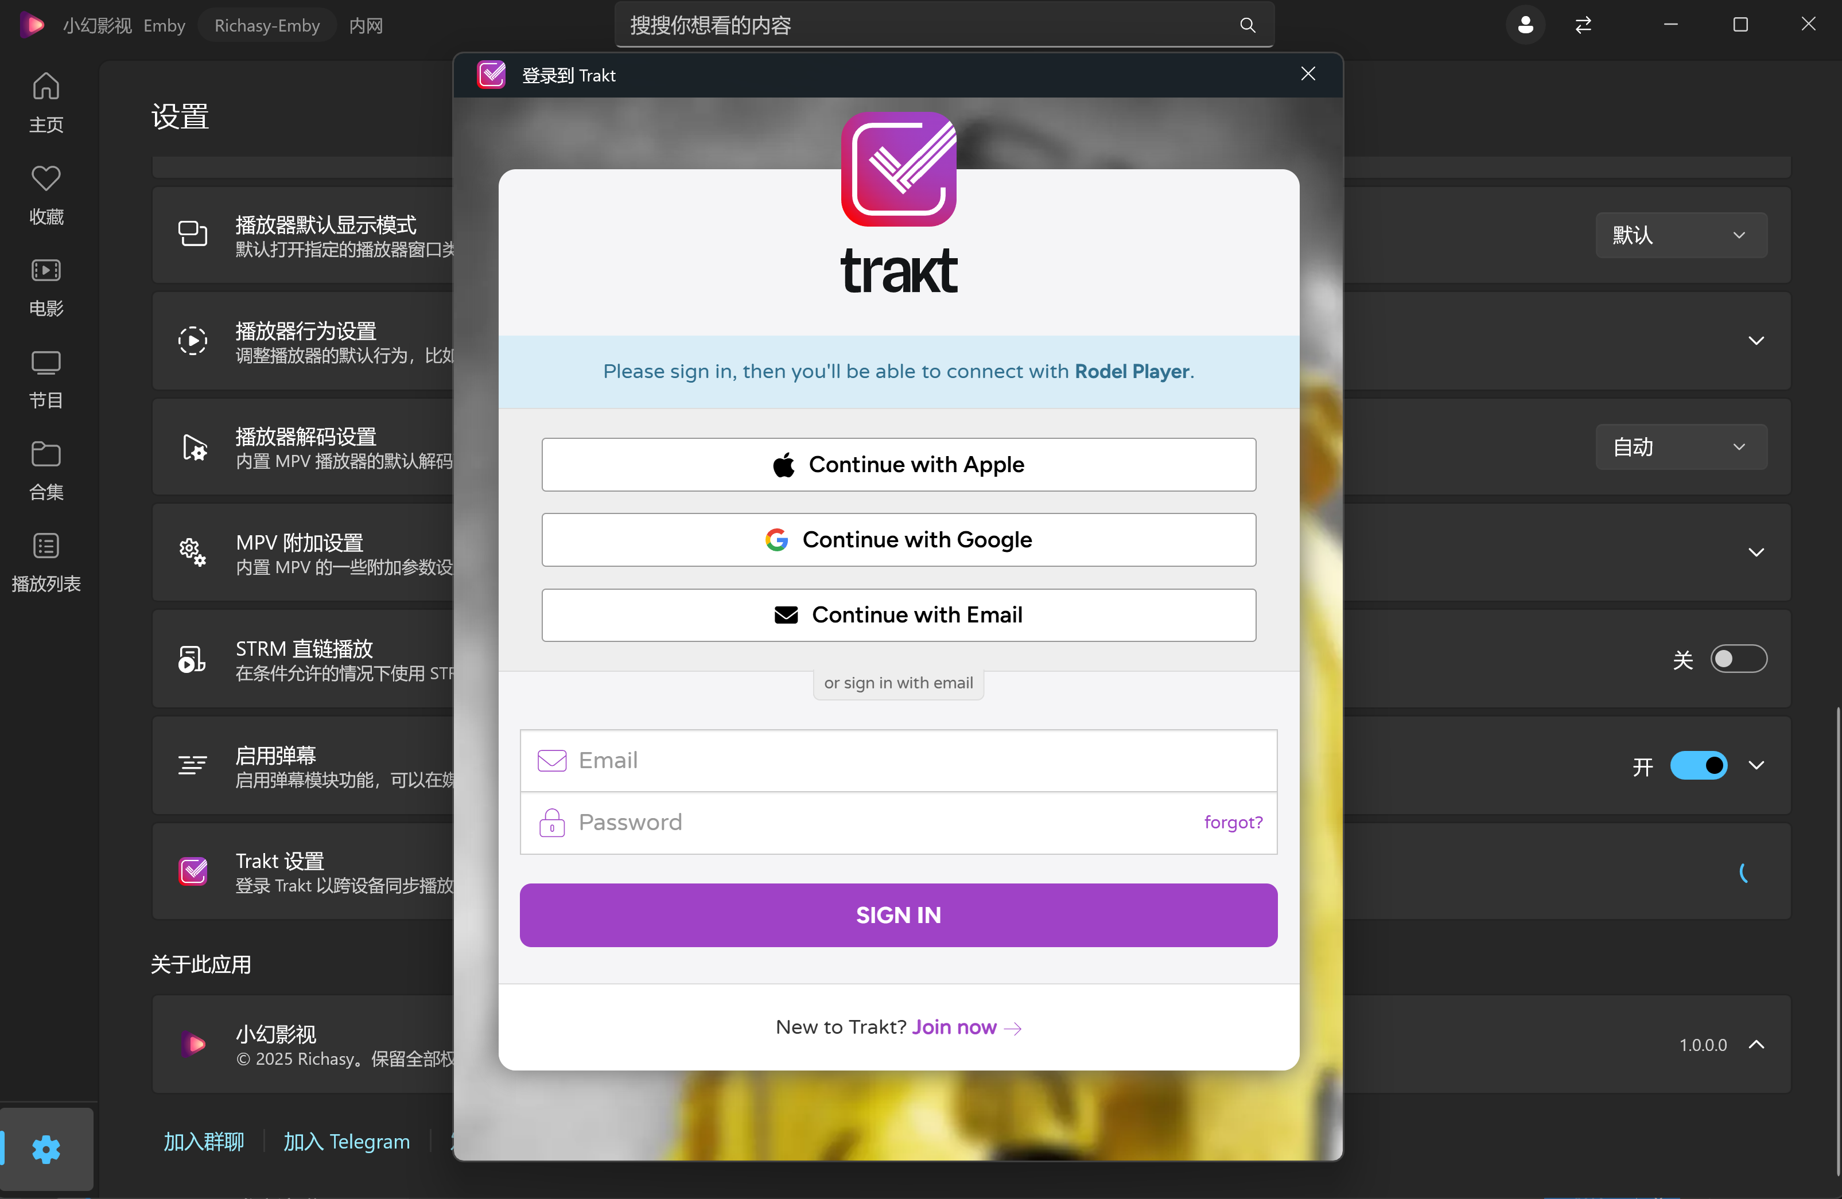Click Continue with Google

pos(899,539)
